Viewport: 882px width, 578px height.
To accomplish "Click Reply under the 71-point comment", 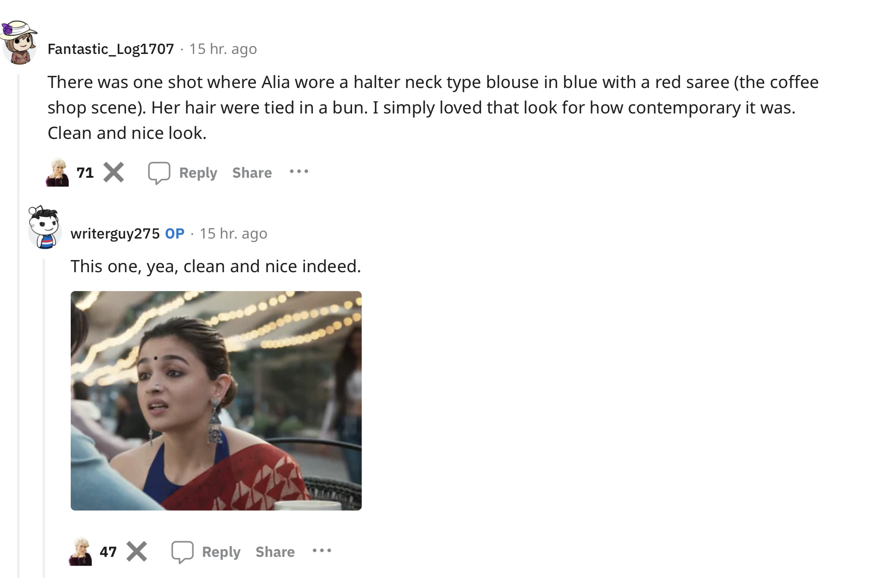I will coord(198,173).
